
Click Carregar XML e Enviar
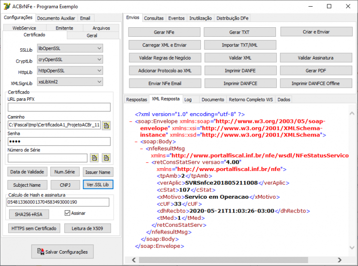(x=165, y=45)
